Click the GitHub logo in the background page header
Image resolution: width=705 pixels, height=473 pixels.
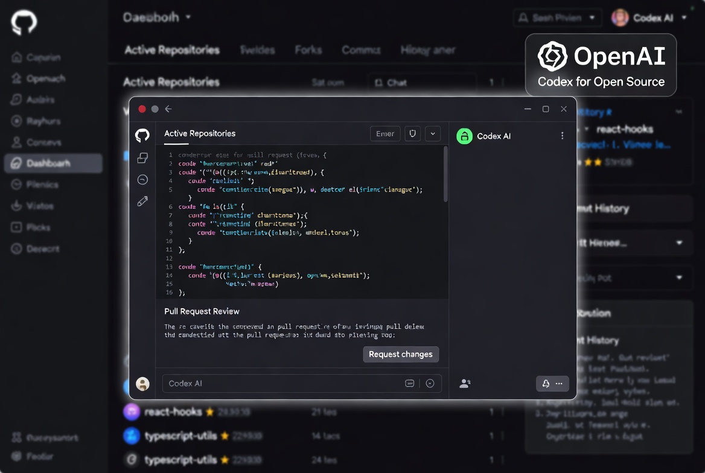24,22
